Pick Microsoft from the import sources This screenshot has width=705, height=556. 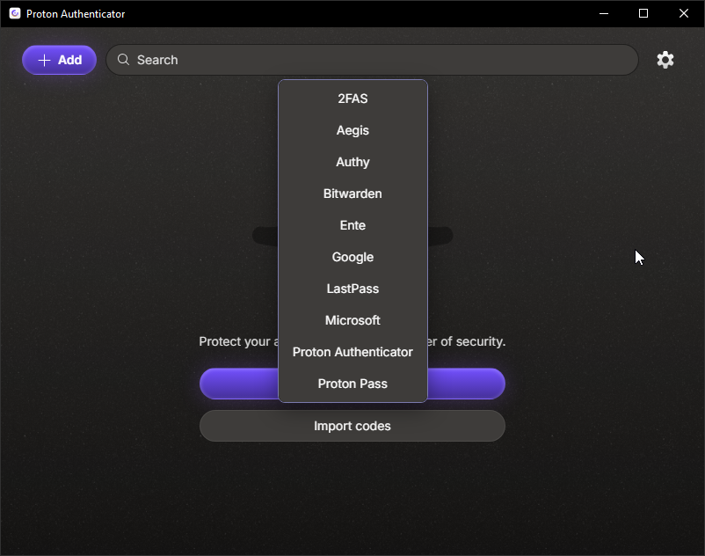(352, 320)
